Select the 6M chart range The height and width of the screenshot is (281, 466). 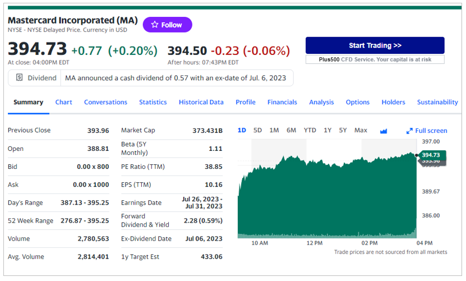pos(291,130)
